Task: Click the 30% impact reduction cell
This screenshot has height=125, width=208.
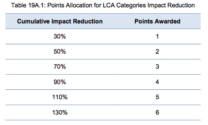Action: tap(60, 36)
